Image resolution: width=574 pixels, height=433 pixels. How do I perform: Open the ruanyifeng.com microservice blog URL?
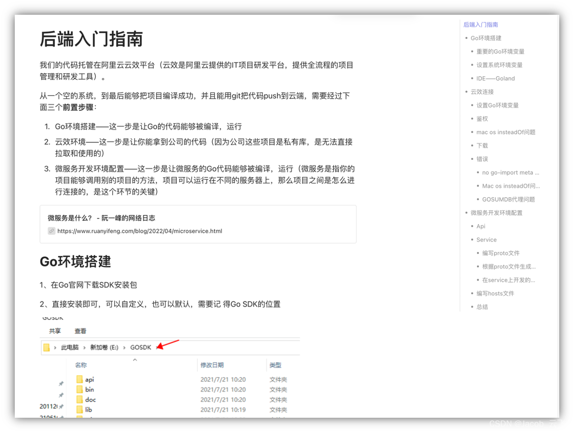click(139, 231)
